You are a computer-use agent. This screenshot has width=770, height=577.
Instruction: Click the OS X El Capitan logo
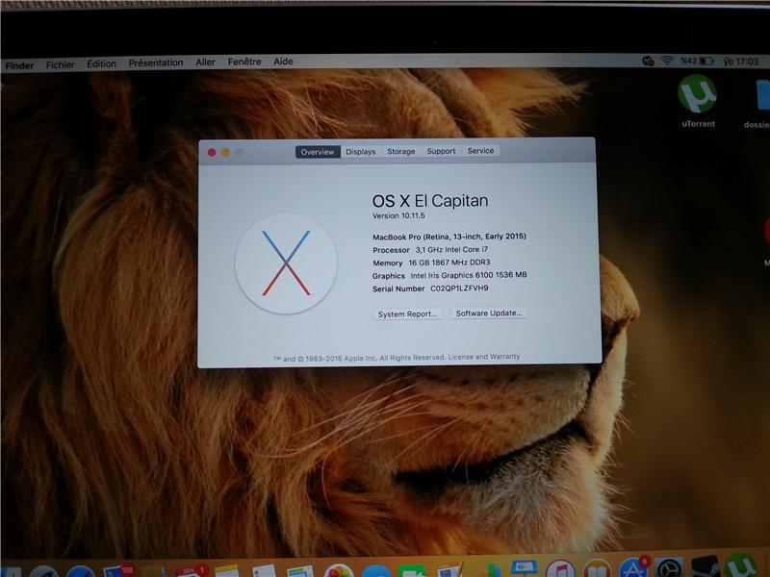pos(286,263)
